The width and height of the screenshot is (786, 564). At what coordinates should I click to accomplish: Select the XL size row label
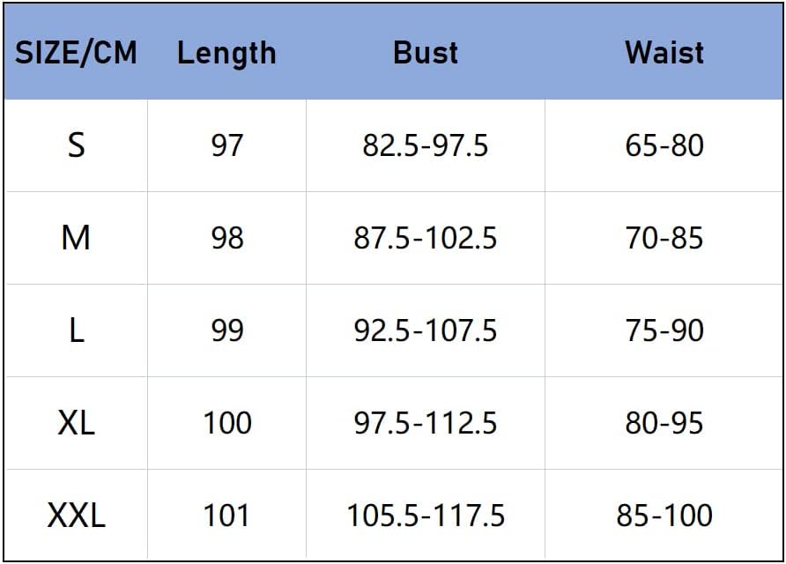(77, 423)
